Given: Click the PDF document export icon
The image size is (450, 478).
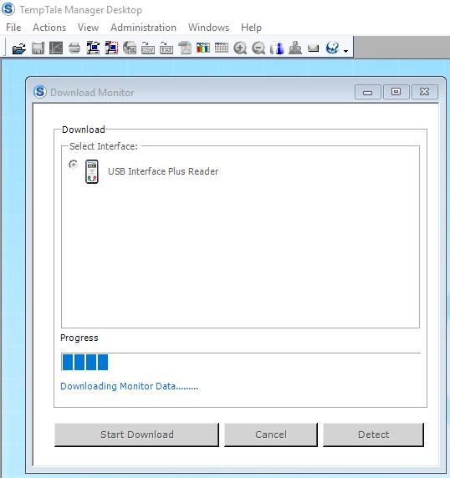Looking at the screenshot, I should (x=185, y=48).
